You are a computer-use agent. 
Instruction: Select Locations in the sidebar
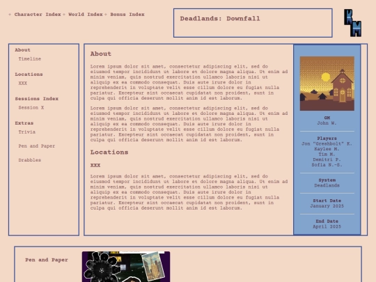tap(29, 75)
